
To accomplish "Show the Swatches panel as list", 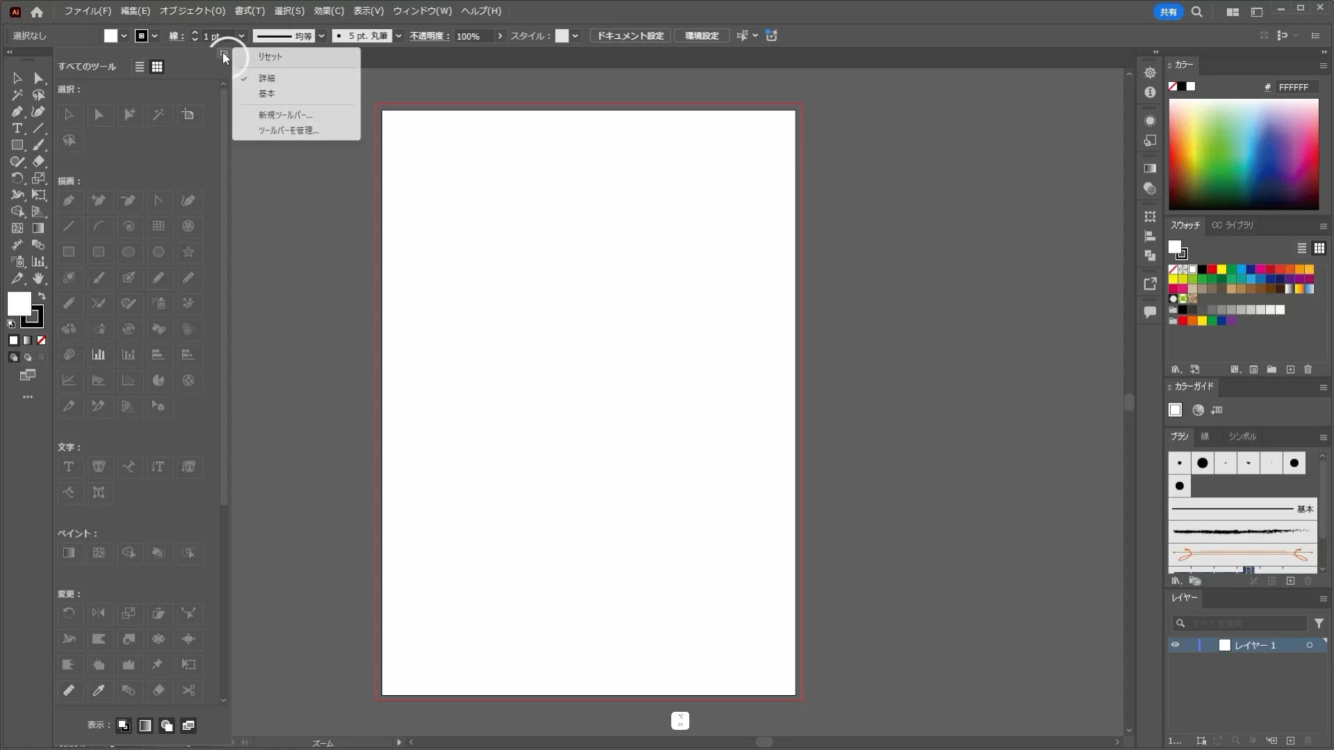I will pyautogui.click(x=1302, y=248).
